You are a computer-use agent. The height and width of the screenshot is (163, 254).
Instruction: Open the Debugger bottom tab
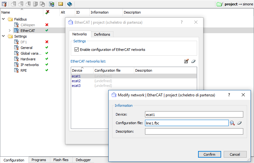83,160
